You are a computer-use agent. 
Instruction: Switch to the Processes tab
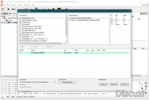click(x=32, y=97)
